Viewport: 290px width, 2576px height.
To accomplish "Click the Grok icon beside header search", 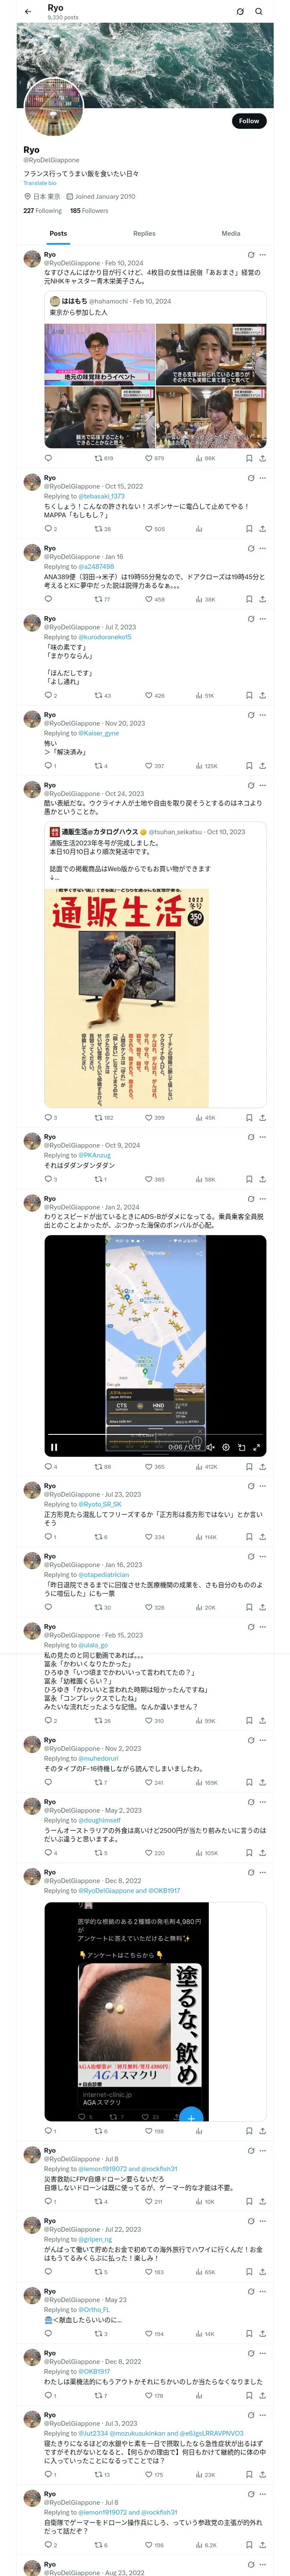I will [x=240, y=12].
